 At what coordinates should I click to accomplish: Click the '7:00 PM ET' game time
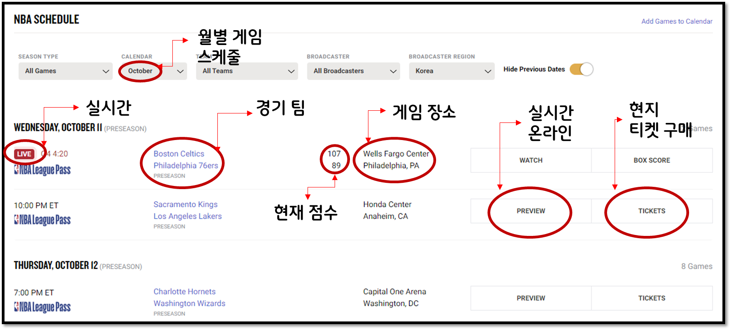[x=34, y=293]
